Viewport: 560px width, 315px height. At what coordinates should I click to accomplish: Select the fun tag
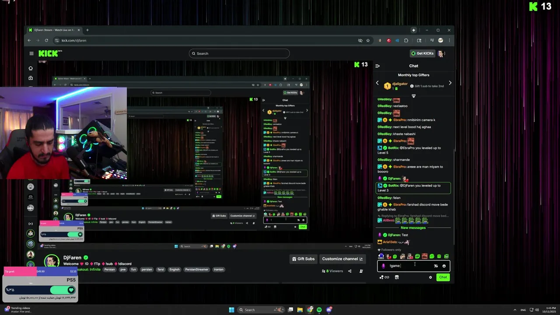[x=134, y=269]
